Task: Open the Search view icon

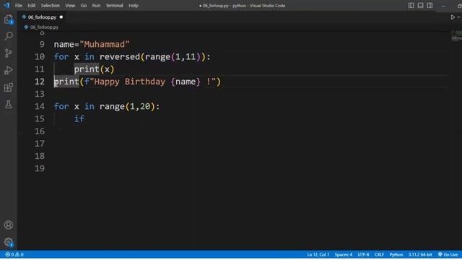Action: point(9,36)
